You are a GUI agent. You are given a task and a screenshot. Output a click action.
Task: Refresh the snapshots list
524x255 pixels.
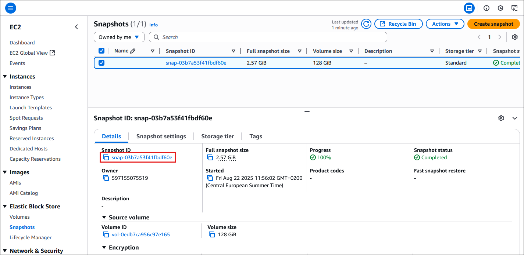(366, 23)
